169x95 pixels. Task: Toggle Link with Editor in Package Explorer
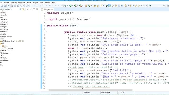[23, 9]
